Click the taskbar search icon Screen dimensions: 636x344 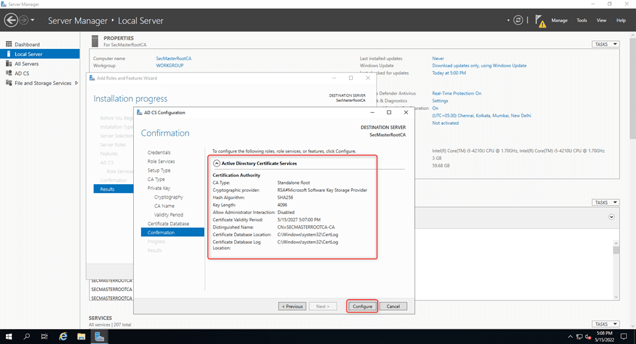point(27,337)
